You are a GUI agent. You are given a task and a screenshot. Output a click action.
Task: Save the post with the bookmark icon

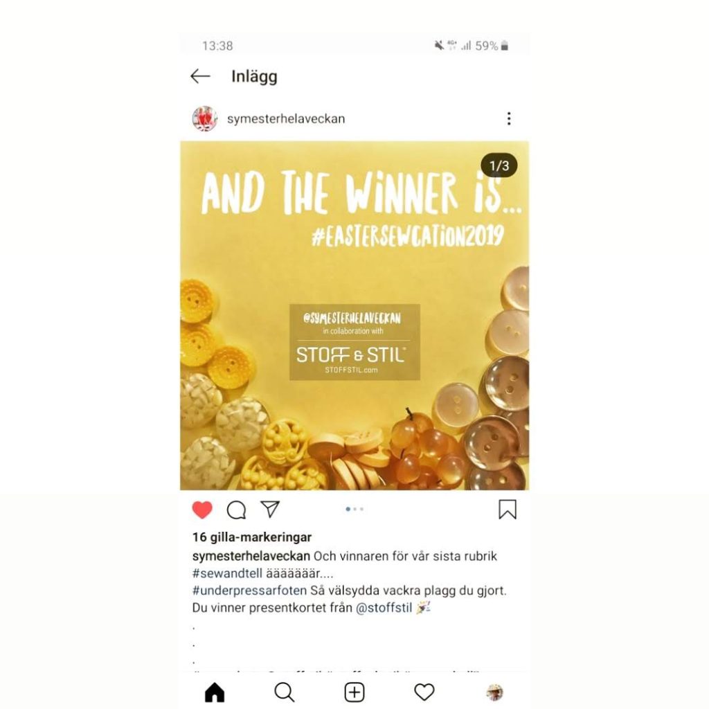pyautogui.click(x=508, y=510)
